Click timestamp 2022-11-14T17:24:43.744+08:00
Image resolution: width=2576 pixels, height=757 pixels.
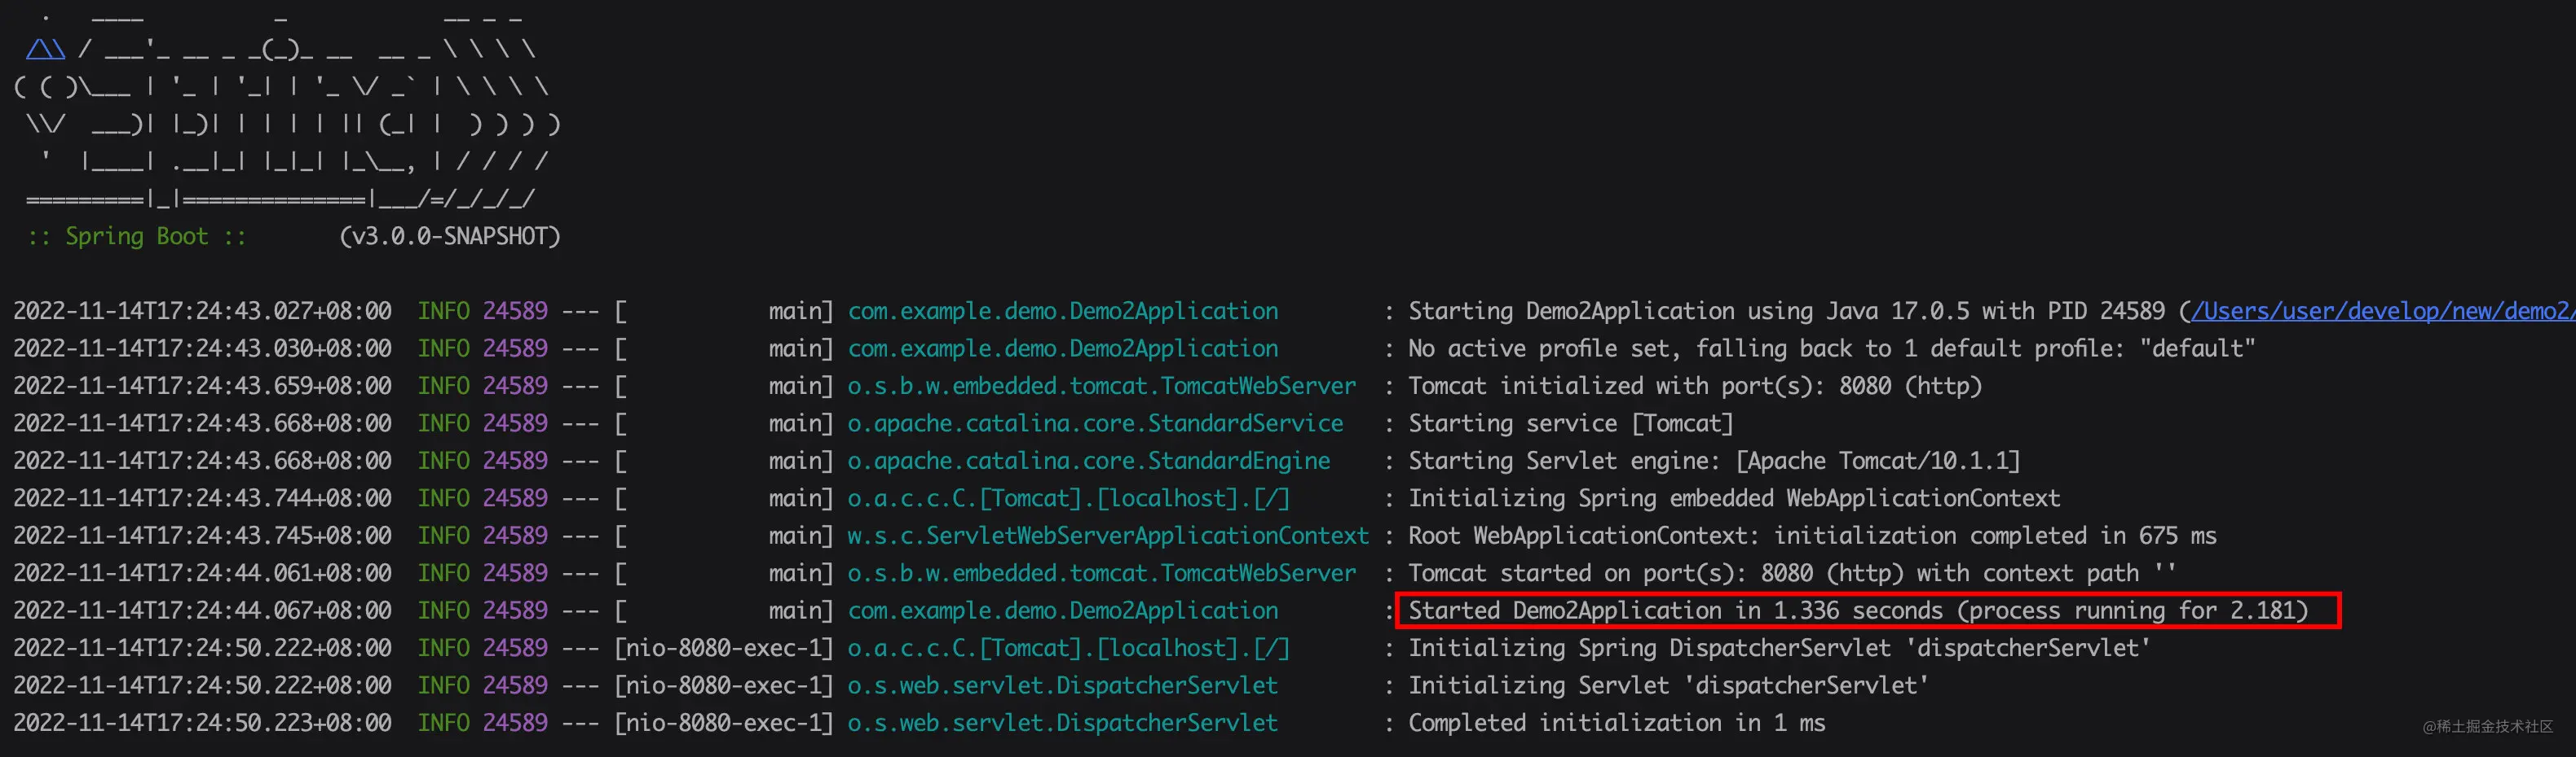(202, 498)
